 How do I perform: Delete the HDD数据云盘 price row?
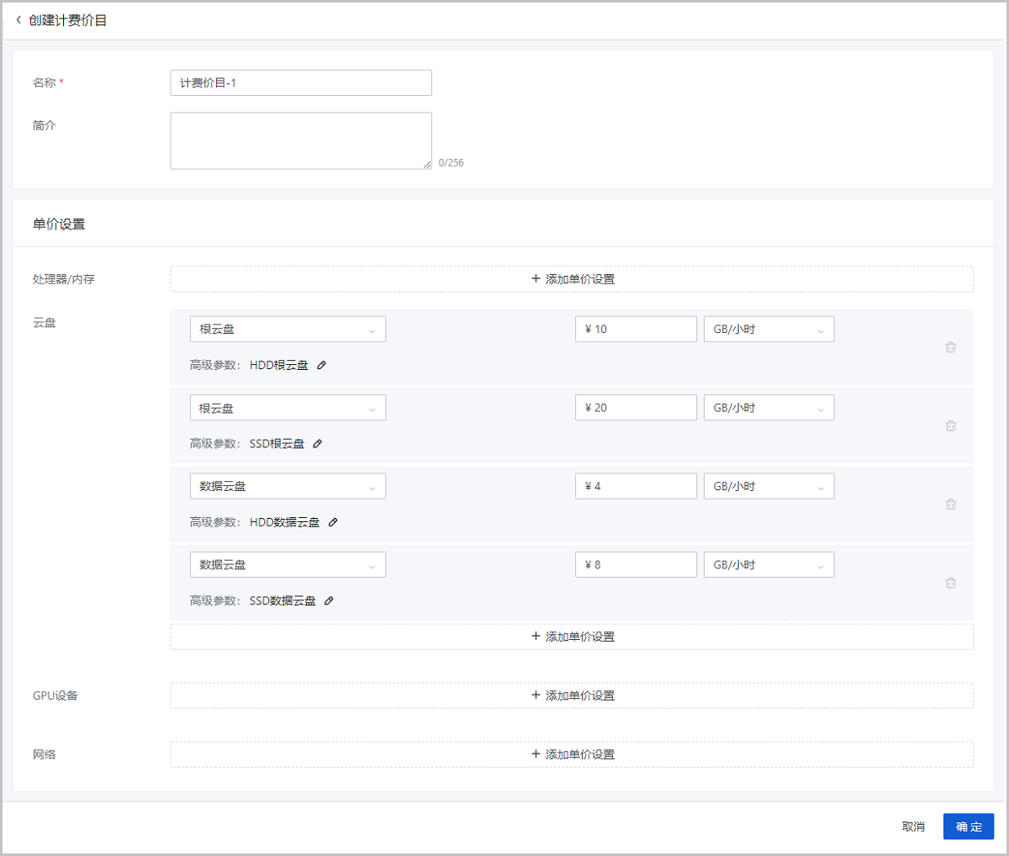point(950,505)
